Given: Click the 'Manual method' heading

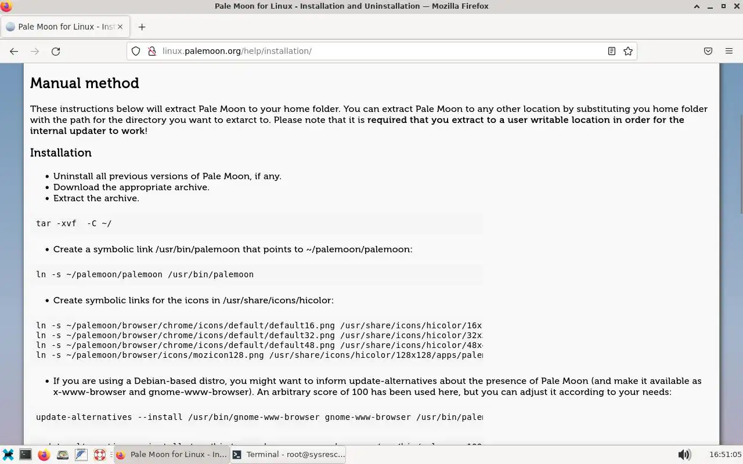Looking at the screenshot, I should coord(85,83).
